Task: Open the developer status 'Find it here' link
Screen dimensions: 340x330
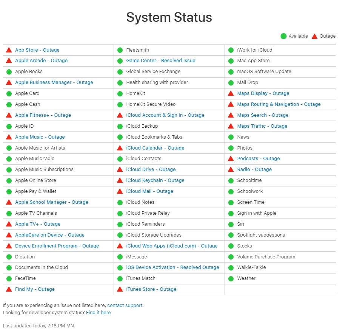Action: pos(98,313)
